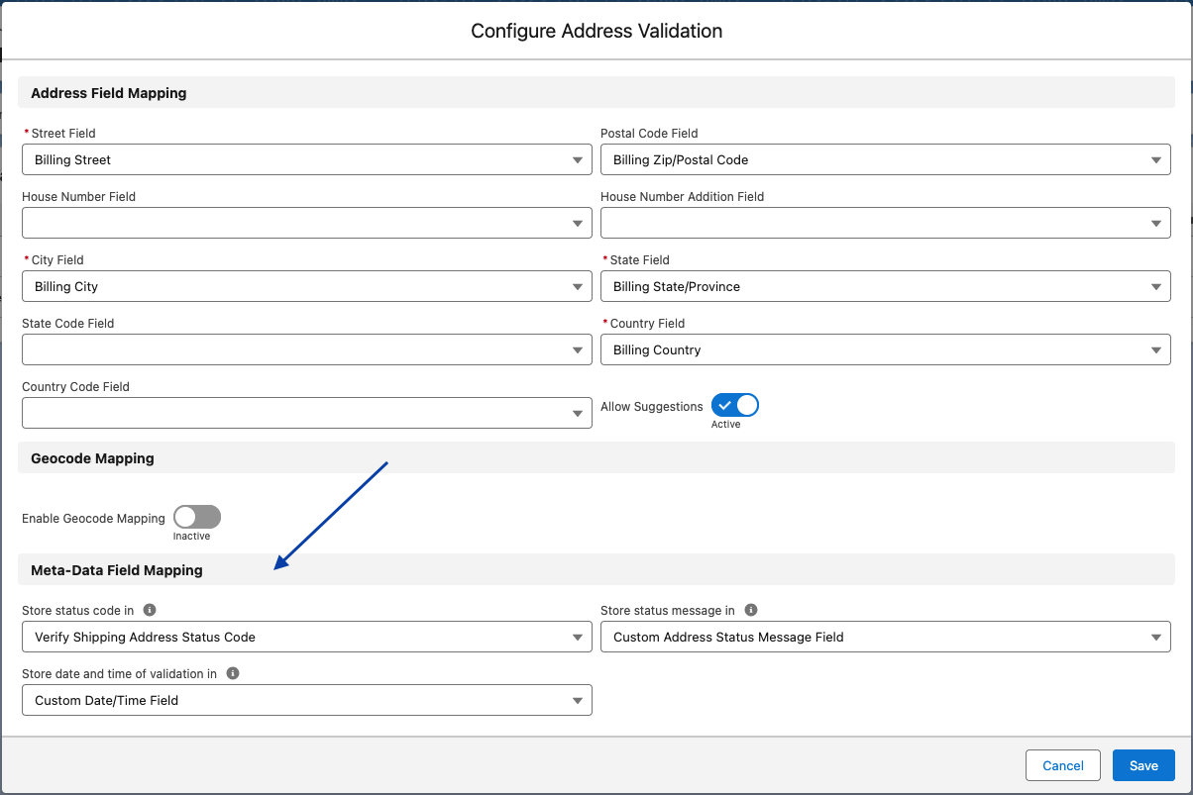Expand the empty State Code Field dropdown
Screen dimensions: 1193x795
point(307,349)
